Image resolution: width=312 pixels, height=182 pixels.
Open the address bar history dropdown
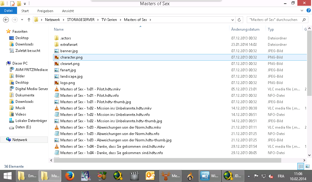232,20
